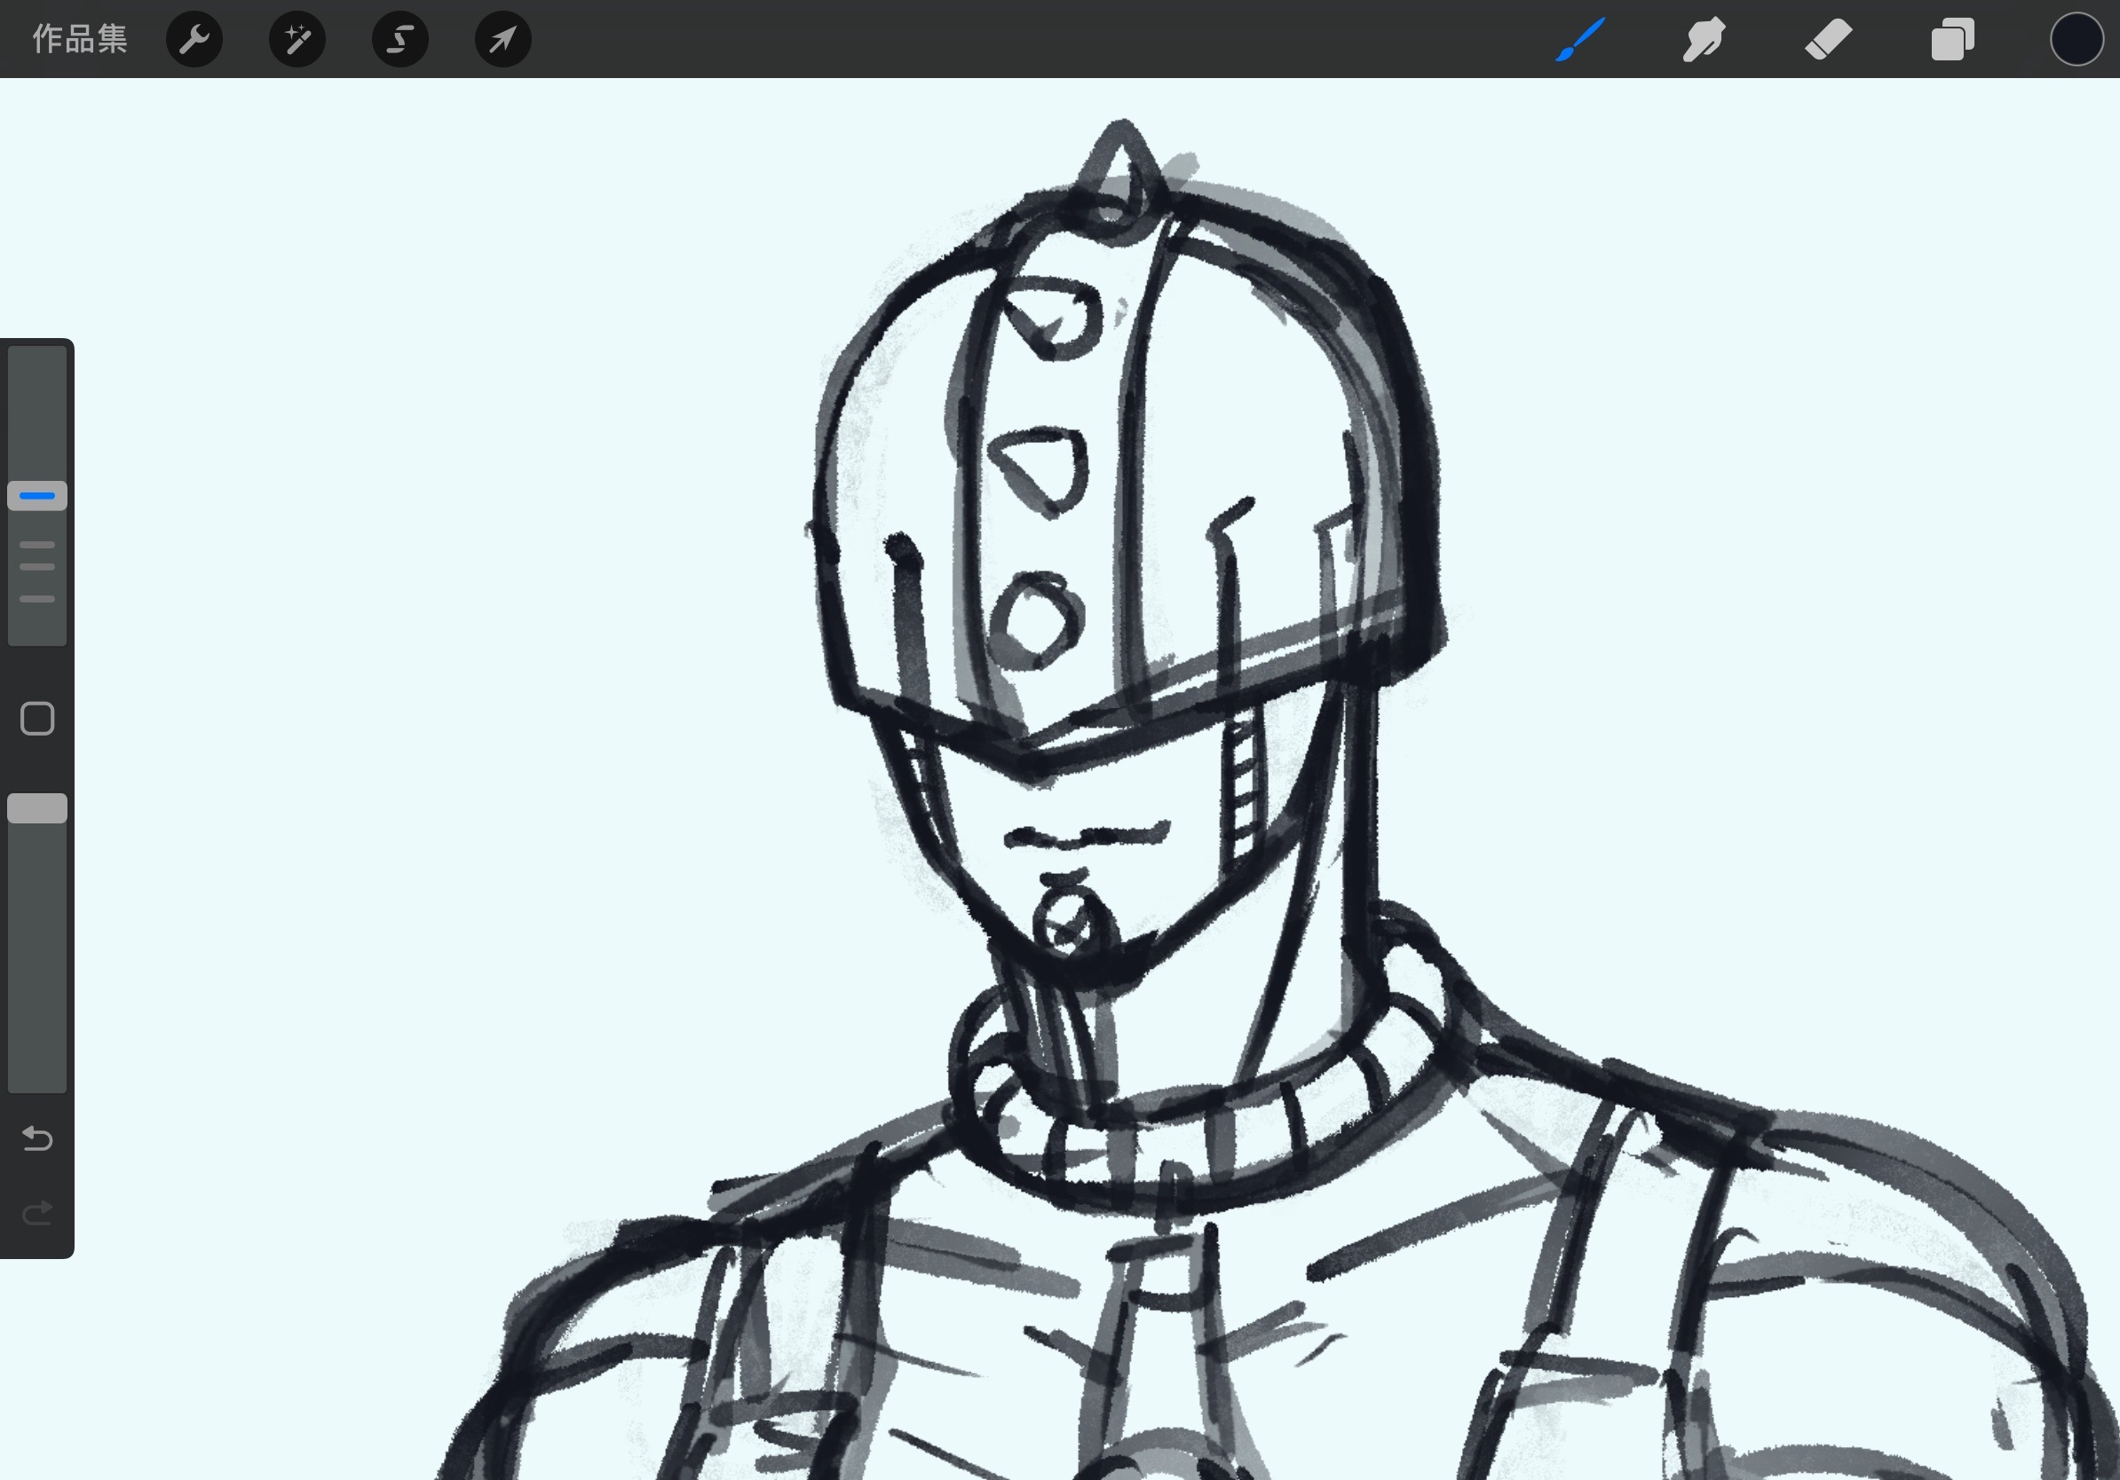
Task: Tap the square Modify button in sidebar
Action: point(37,719)
